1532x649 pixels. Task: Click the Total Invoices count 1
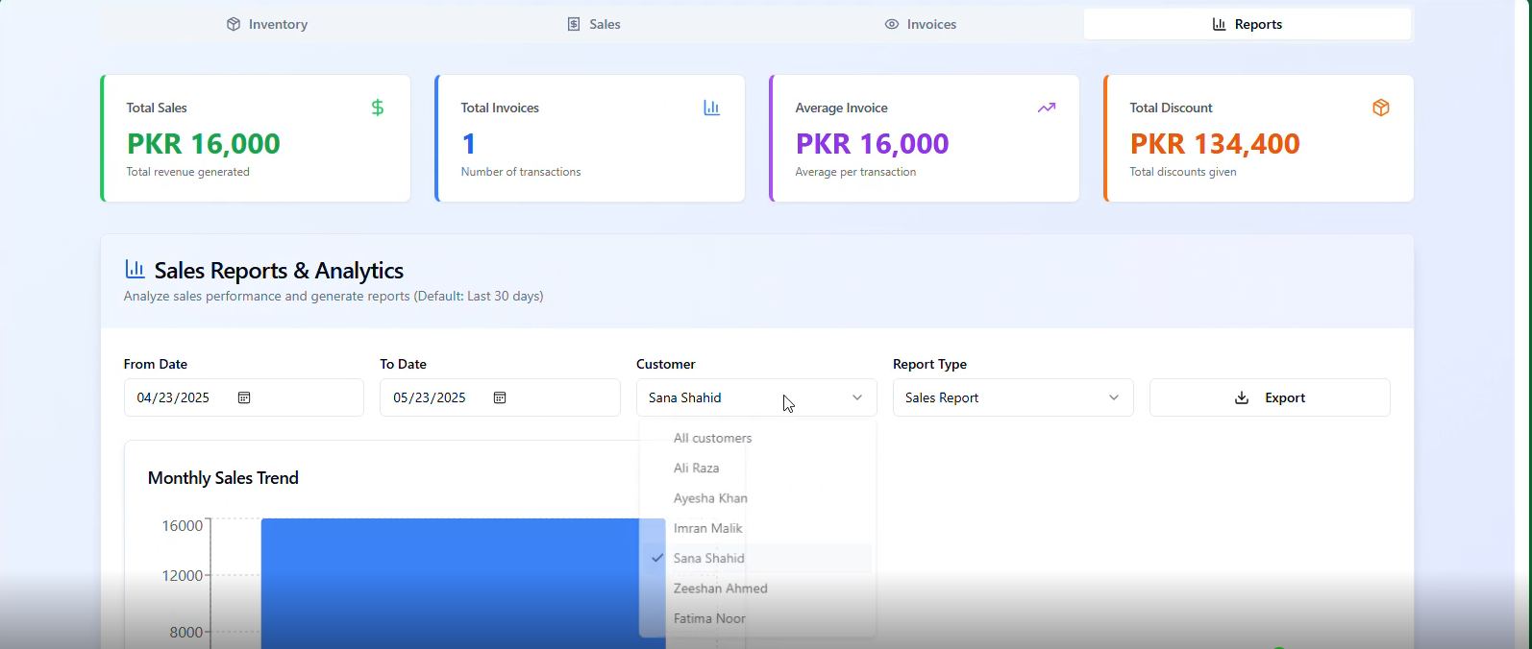pos(469,144)
